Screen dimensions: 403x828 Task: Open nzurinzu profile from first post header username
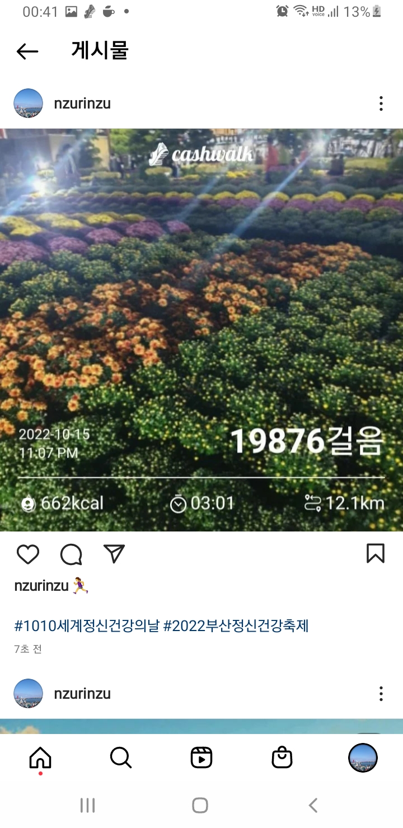tap(82, 103)
